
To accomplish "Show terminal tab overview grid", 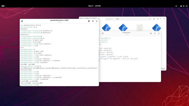I will pos(89,21).
